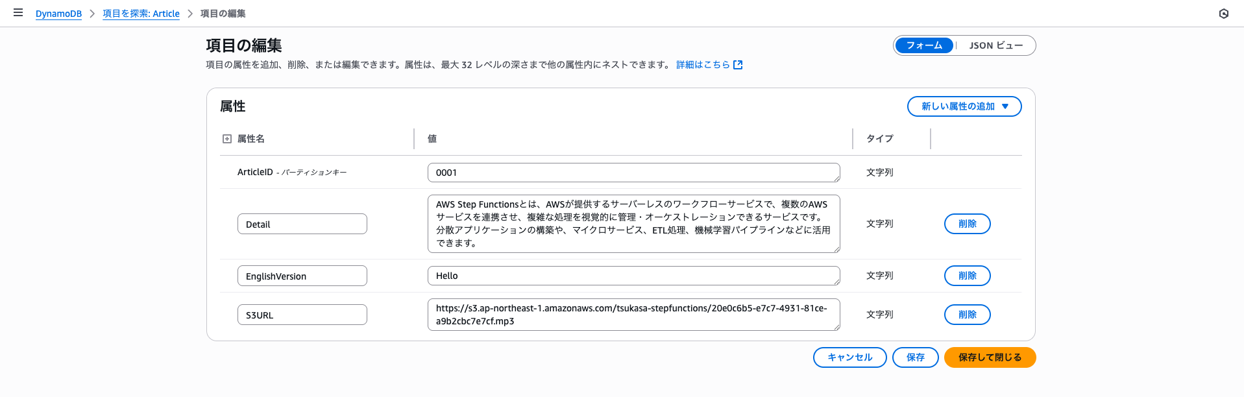The width and height of the screenshot is (1244, 397).
Task: Click external link icon beside 詳細はこちら
Action: click(738, 65)
